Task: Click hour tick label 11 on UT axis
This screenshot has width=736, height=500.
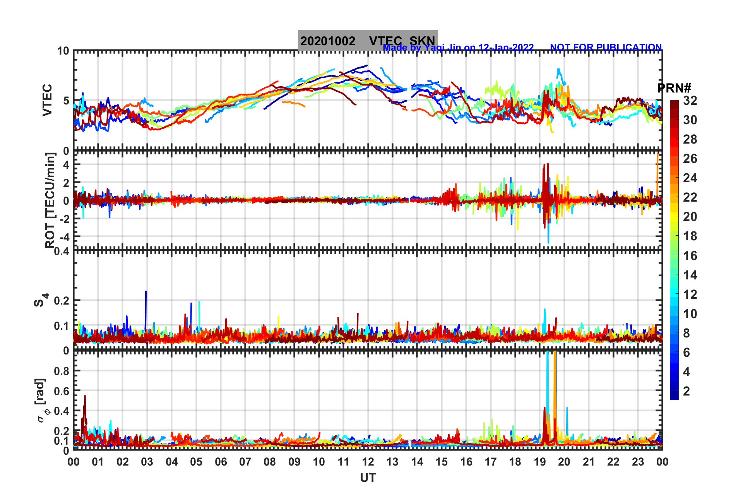Action: (344, 462)
